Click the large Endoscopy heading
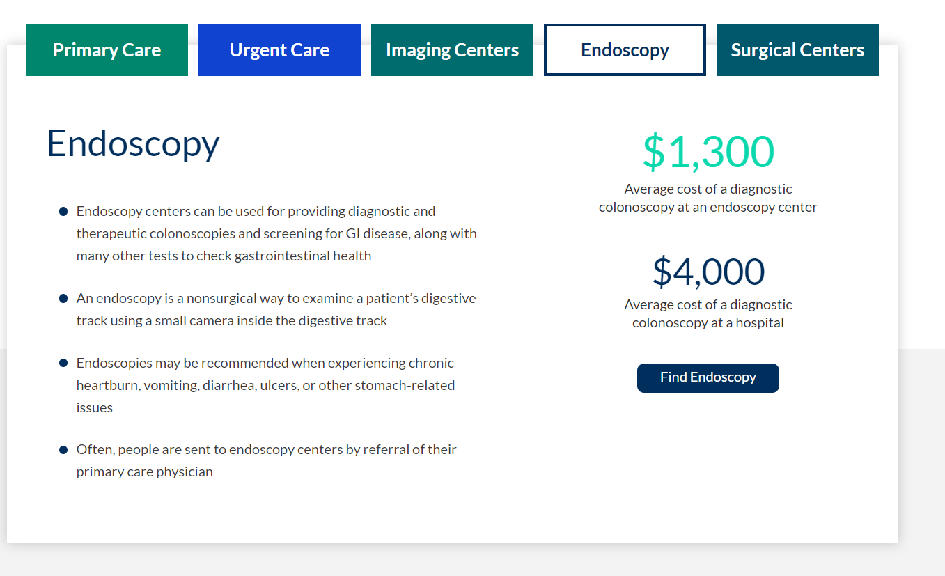The image size is (945, 576). pos(133,143)
